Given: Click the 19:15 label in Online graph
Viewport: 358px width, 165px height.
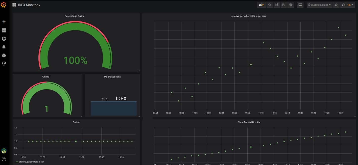Looking at the screenshot, I should [x=101, y=157].
